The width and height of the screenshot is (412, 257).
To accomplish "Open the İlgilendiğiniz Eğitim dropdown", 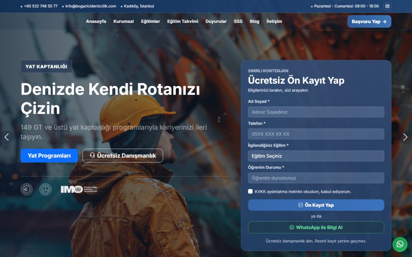I will 316,156.
